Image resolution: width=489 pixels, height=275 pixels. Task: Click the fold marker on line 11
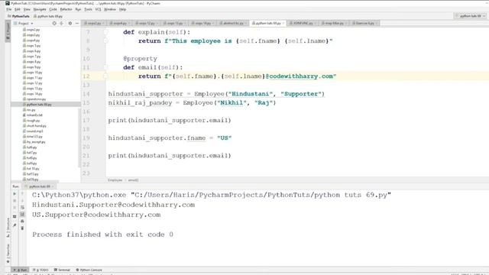pyautogui.click(x=105, y=67)
